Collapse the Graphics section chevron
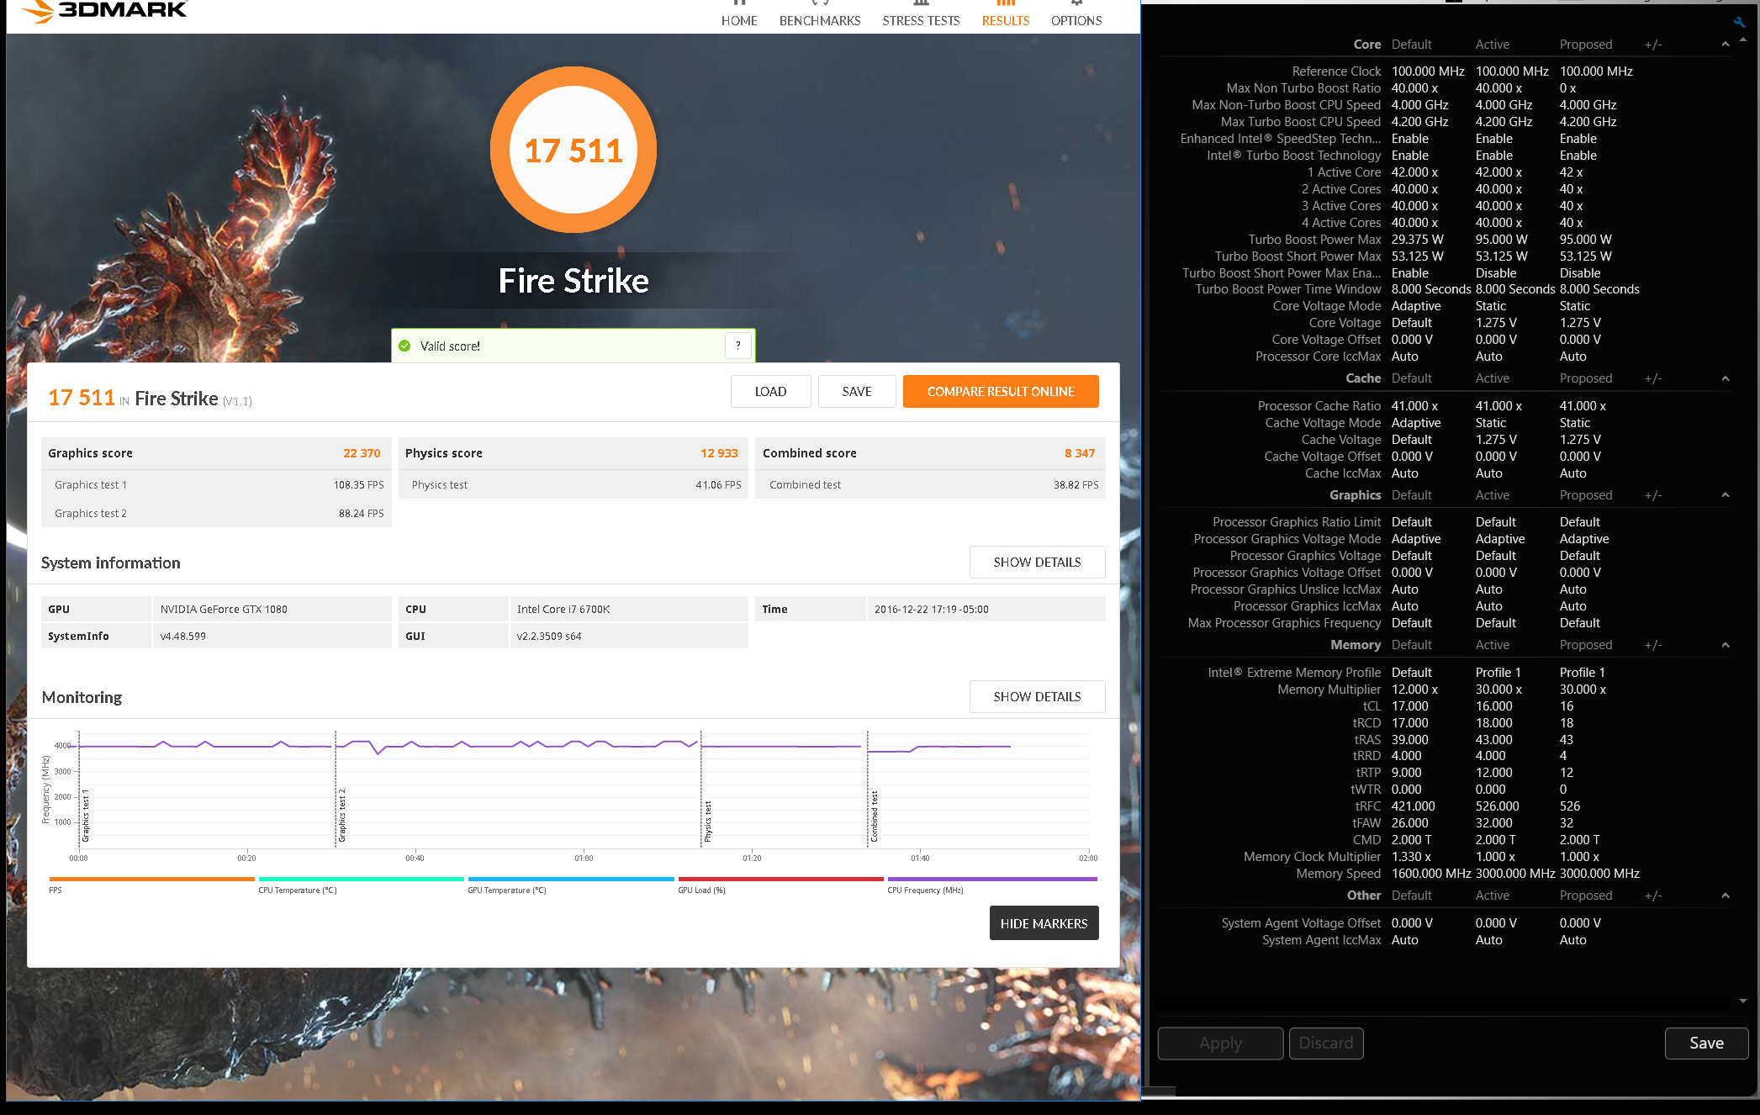The height and width of the screenshot is (1115, 1760). [x=1726, y=495]
